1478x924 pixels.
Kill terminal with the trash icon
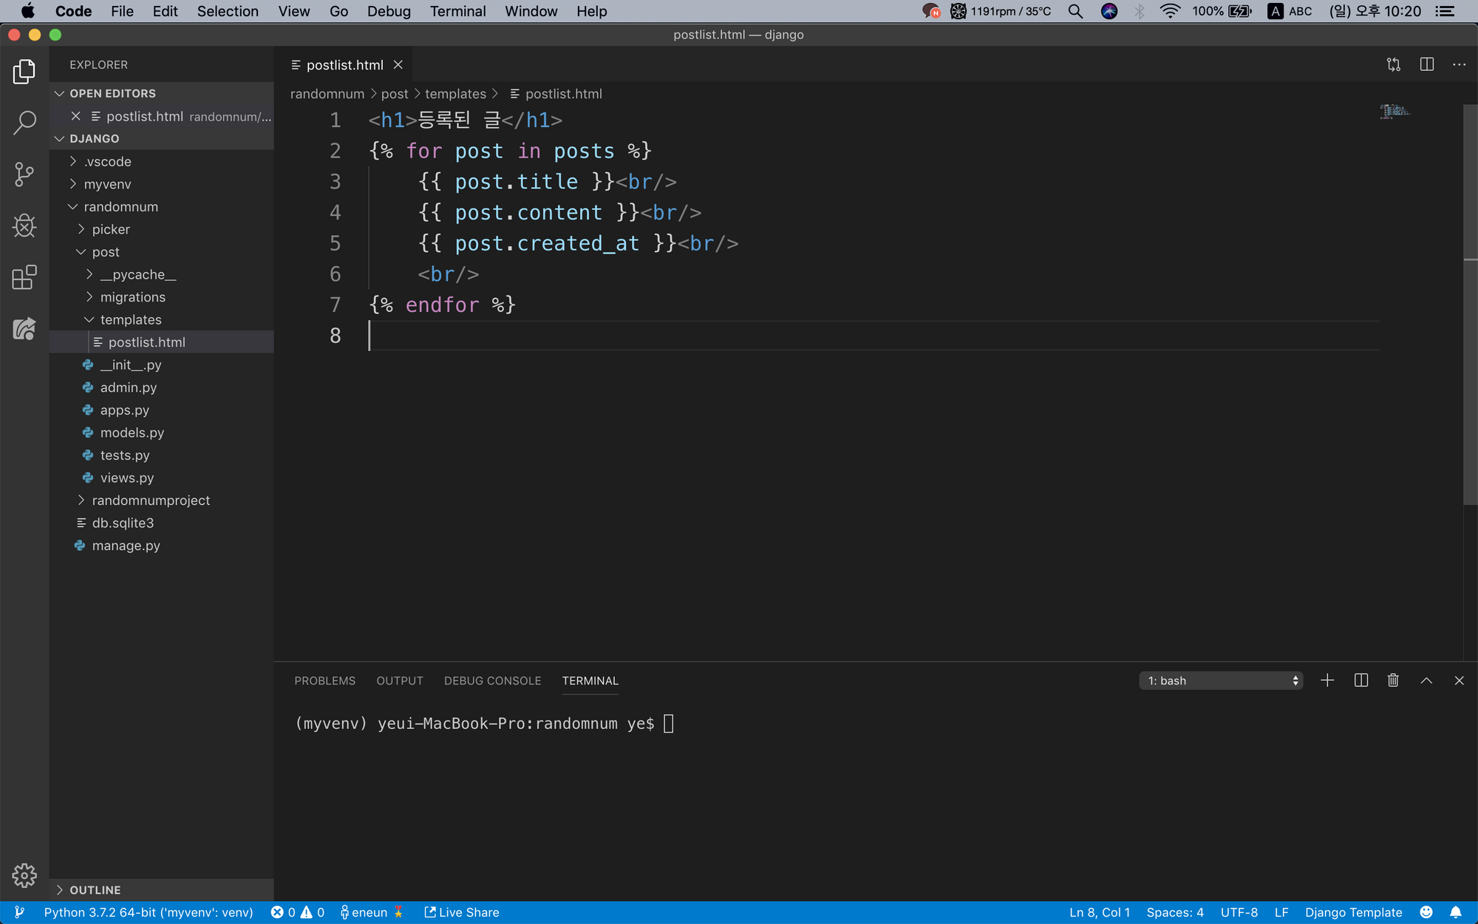tap(1393, 681)
